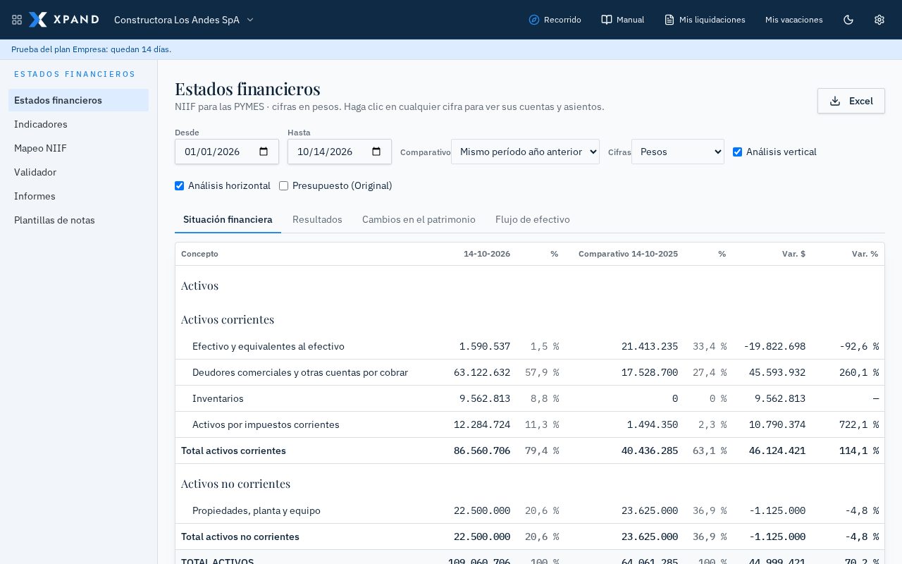Viewport: 902px width, 564px height.
Task: Toggle dark mode moon icon
Action: tap(848, 20)
